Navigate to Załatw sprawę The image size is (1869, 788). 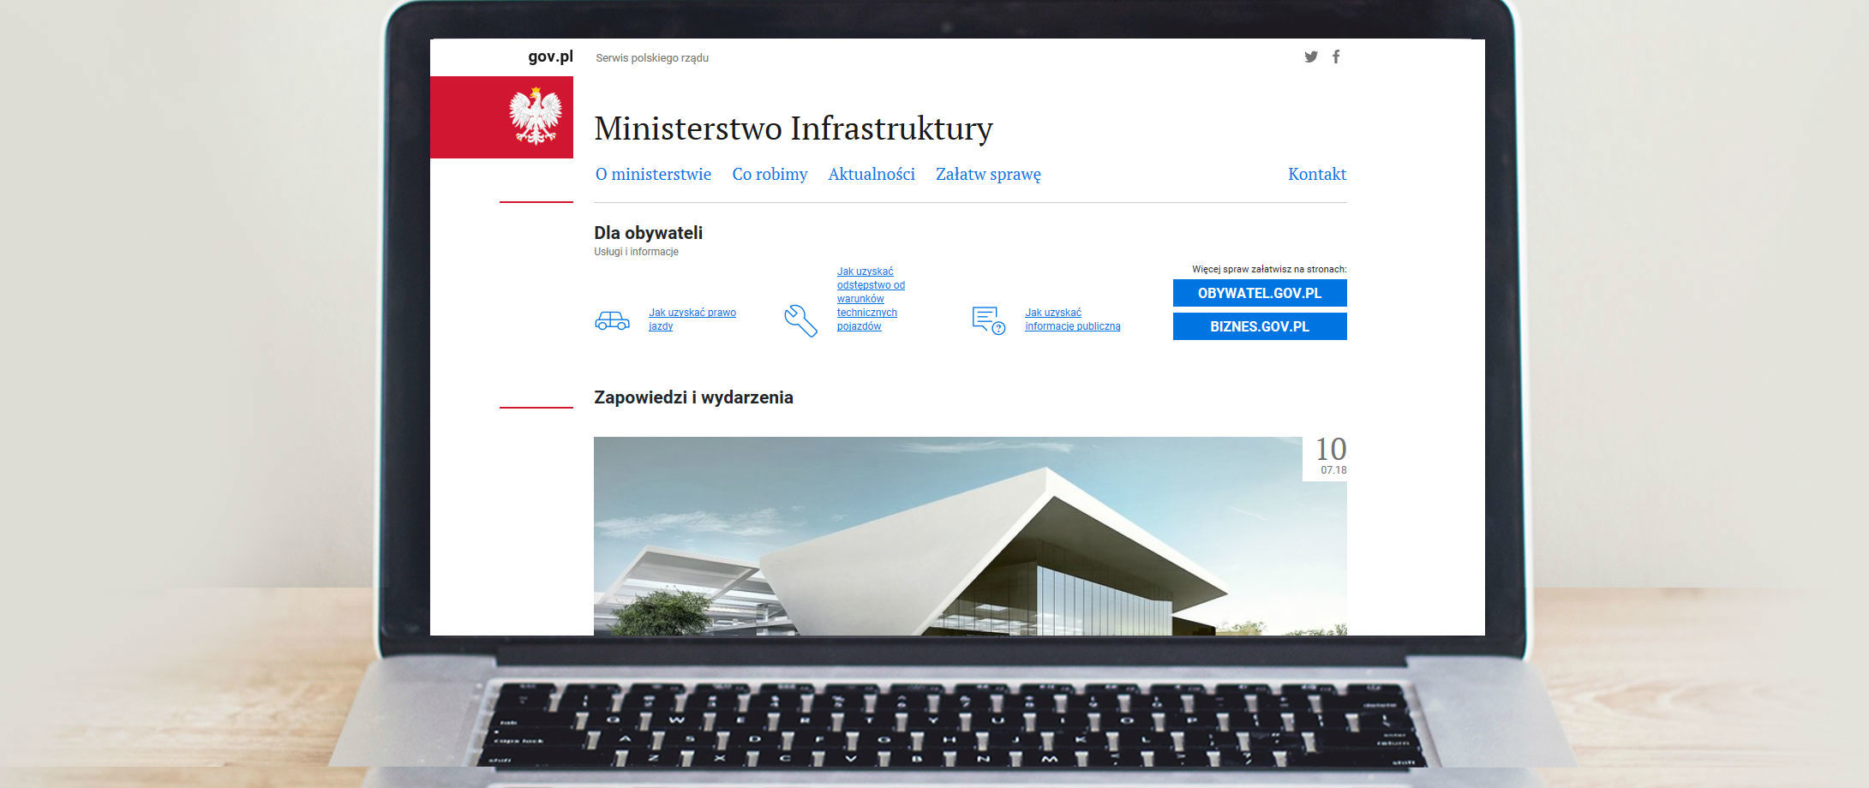tap(988, 174)
